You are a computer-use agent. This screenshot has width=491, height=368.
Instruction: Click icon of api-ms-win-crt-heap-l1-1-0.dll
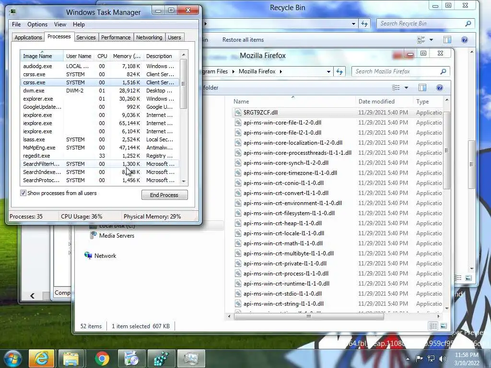point(238,223)
